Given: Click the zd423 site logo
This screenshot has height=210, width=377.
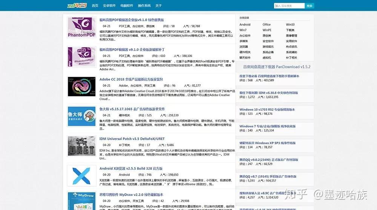Looking at the screenshot, I should pyautogui.click(x=77, y=5).
